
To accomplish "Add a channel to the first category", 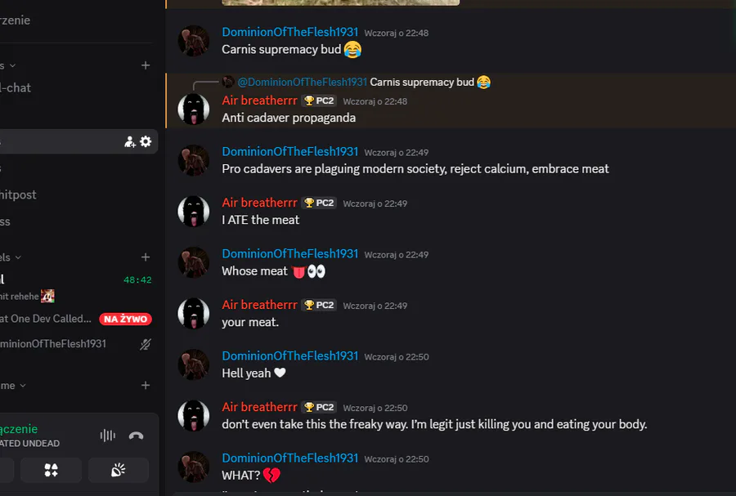I will coord(146,65).
